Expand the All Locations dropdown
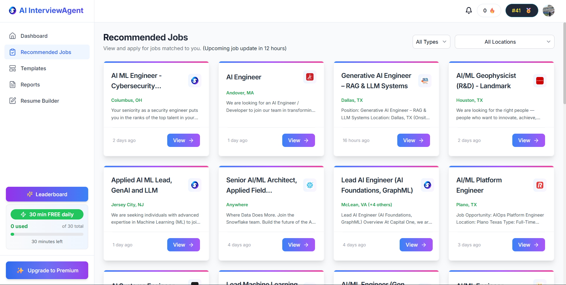Image resolution: width=566 pixels, height=285 pixels. tap(504, 42)
